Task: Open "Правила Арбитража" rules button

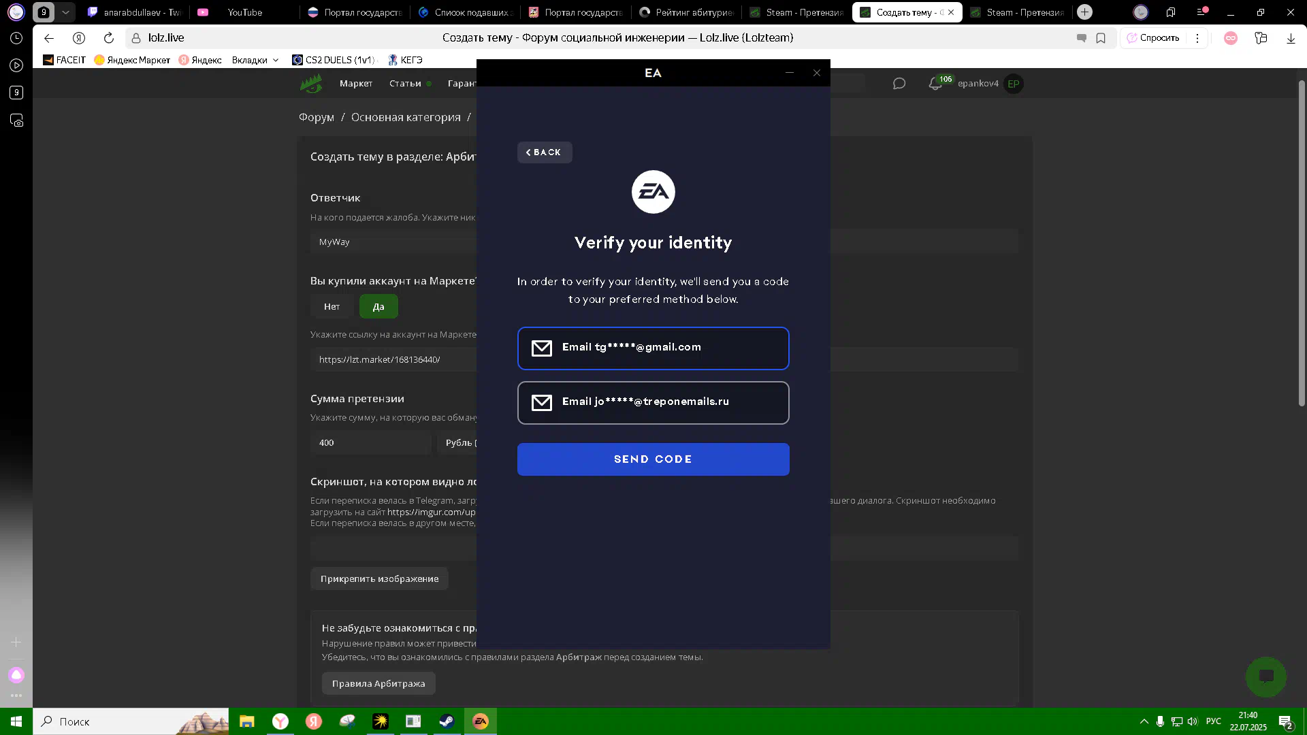Action: tap(378, 683)
